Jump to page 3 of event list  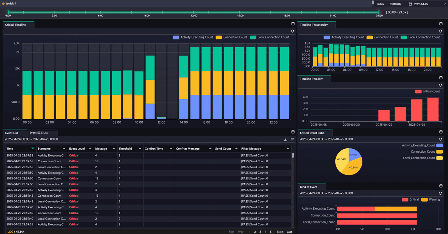pos(260,232)
